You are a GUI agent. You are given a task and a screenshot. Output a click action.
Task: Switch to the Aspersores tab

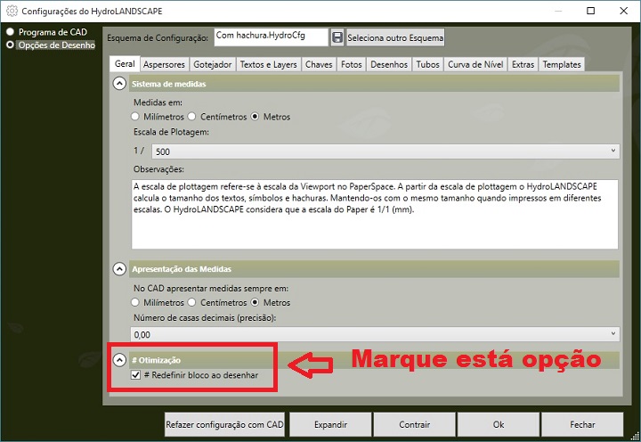[x=164, y=65]
